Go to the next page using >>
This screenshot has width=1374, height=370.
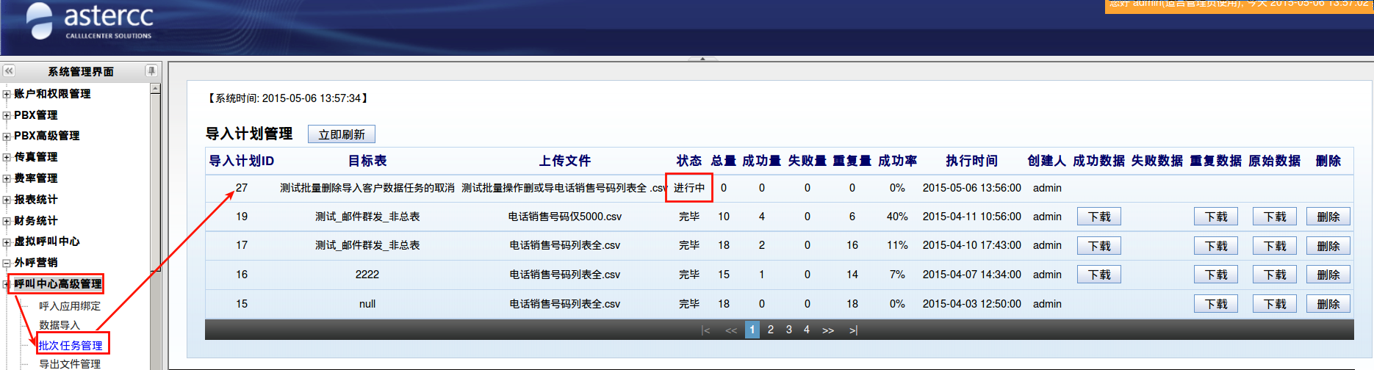pyautogui.click(x=828, y=330)
